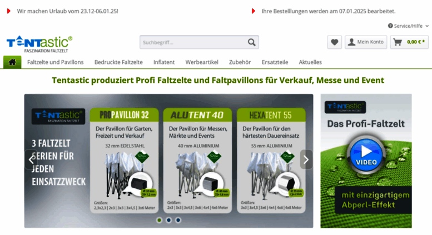This screenshot has height=235, width=432.
Task: Click 'Der Pavillon für Messen, Märkte und Events'
Action: [x=198, y=132]
